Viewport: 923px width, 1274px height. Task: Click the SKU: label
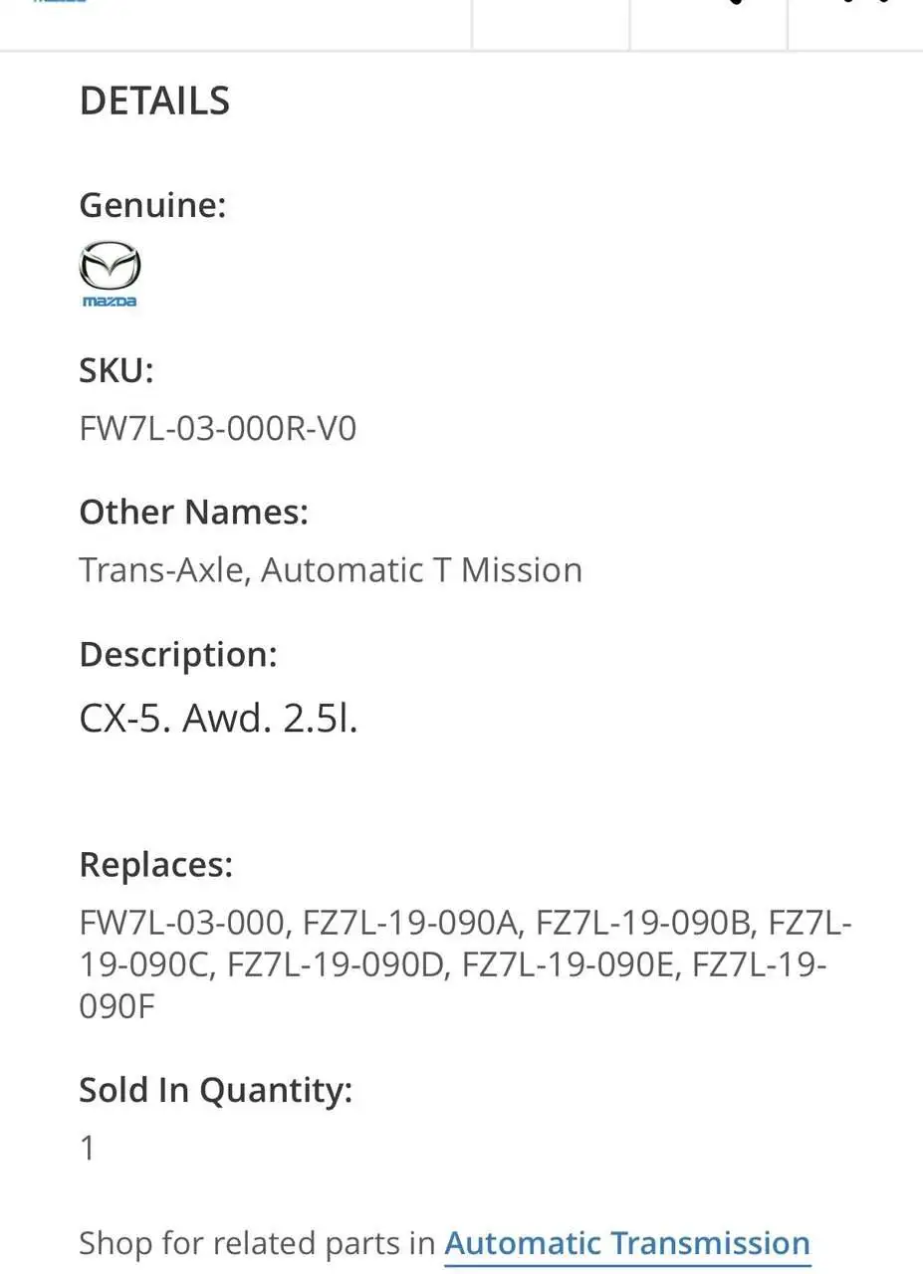116,371
